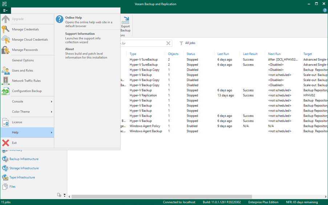Viewport: 328px width, 205px height.
Task: Click Configuration Backup icon
Action: pyautogui.click(x=6, y=91)
